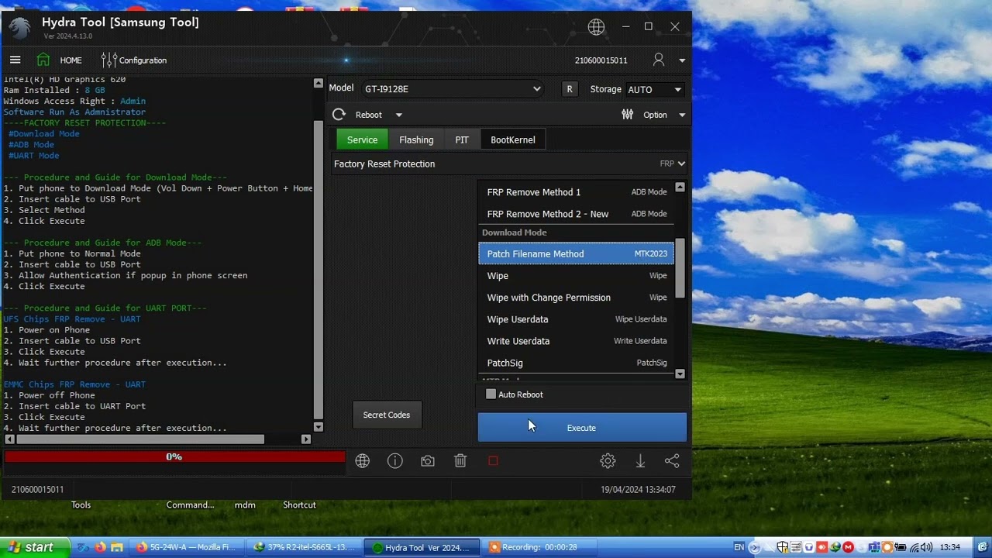Select Wipe Userdata method
992x558 pixels.
point(576,319)
